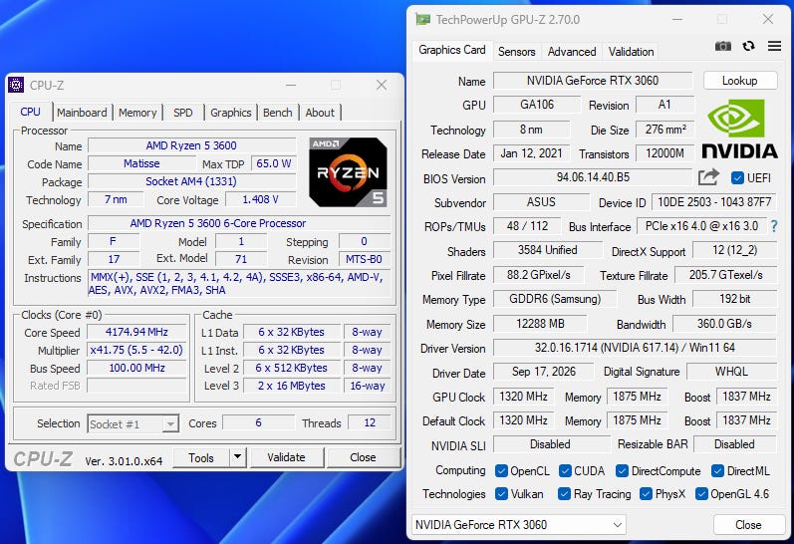The height and width of the screenshot is (544, 794).
Task: Click the NVIDIA SLI Disabled field
Action: [551, 444]
